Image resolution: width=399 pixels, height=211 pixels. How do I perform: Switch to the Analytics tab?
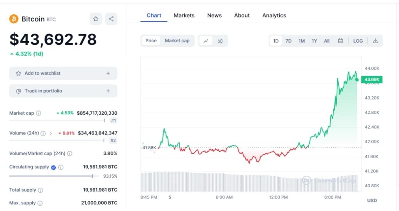[274, 16]
